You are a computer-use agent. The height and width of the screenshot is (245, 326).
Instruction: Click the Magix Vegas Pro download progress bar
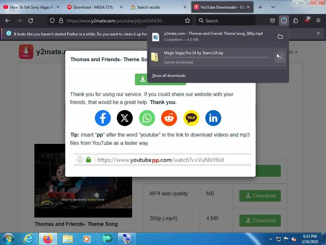coord(216,57)
